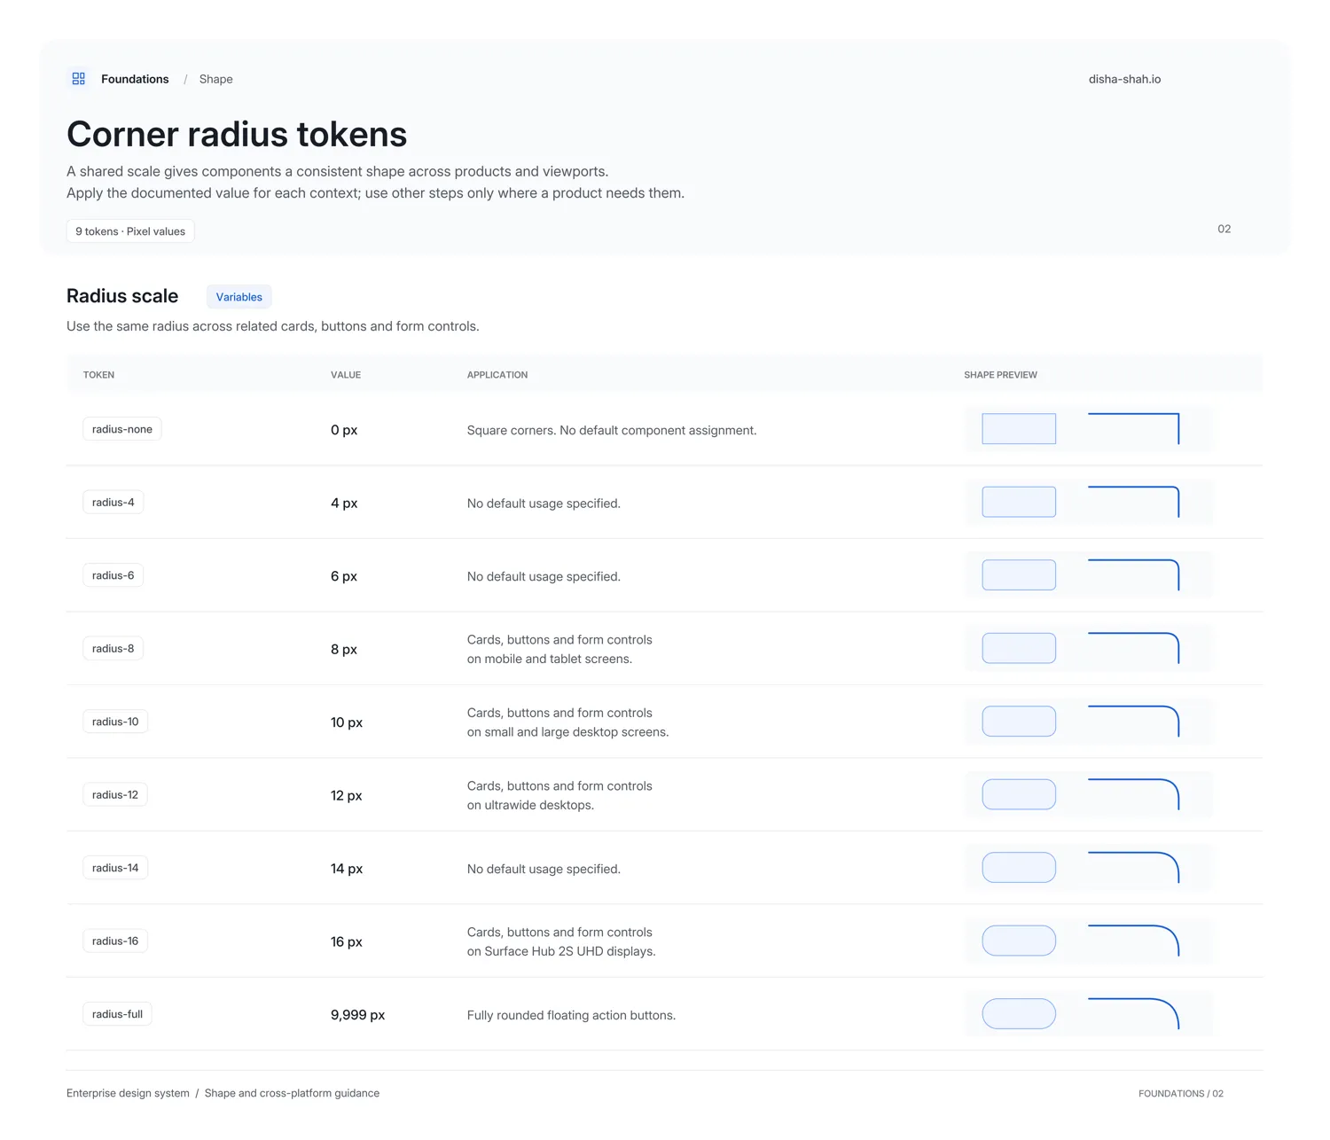Click the Surface Hub 2S UHD description
The width and height of the screenshot is (1330, 1140).
coord(561,941)
